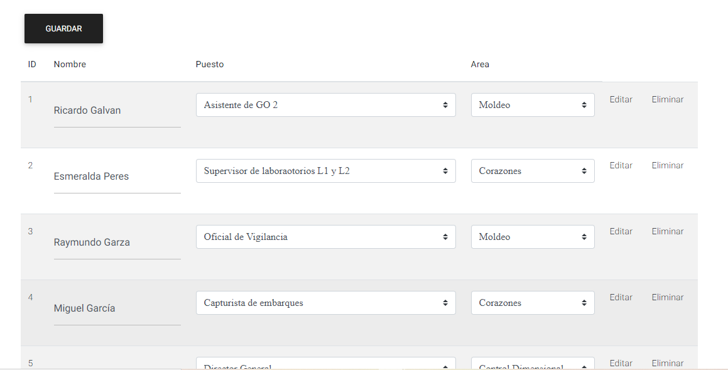
Task: Click Editar on row 5
Action: tap(621, 363)
